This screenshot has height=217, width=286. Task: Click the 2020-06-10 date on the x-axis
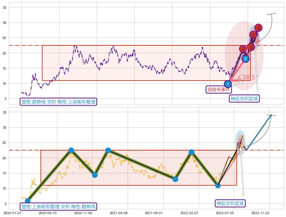pos(47,213)
